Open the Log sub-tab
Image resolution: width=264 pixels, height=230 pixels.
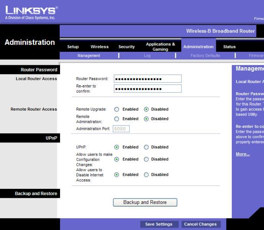point(147,56)
